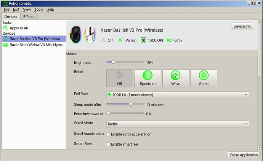Click the Razer Basilisk V3 Pro heading

(x=132, y=30)
